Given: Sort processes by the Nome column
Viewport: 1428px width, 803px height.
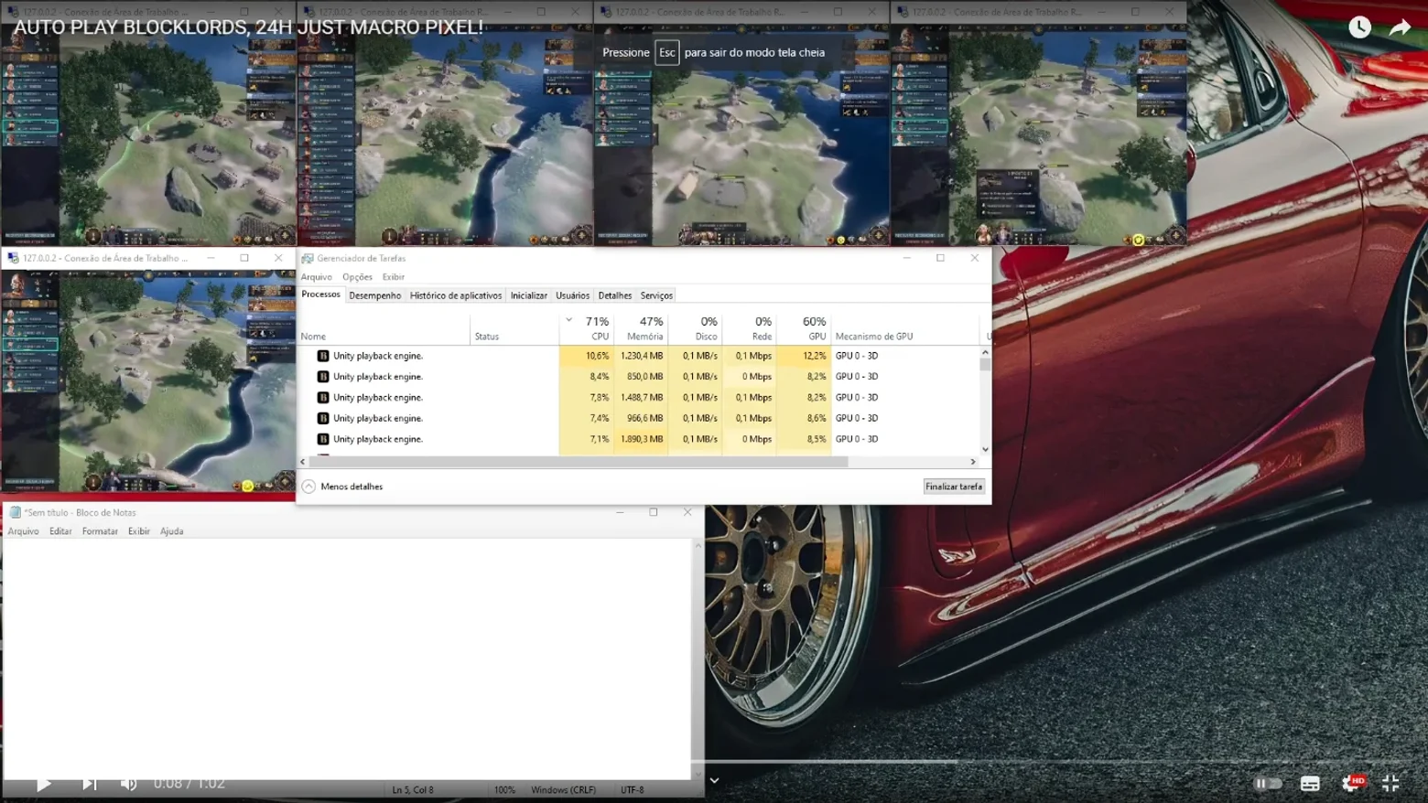Looking at the screenshot, I should point(384,329).
